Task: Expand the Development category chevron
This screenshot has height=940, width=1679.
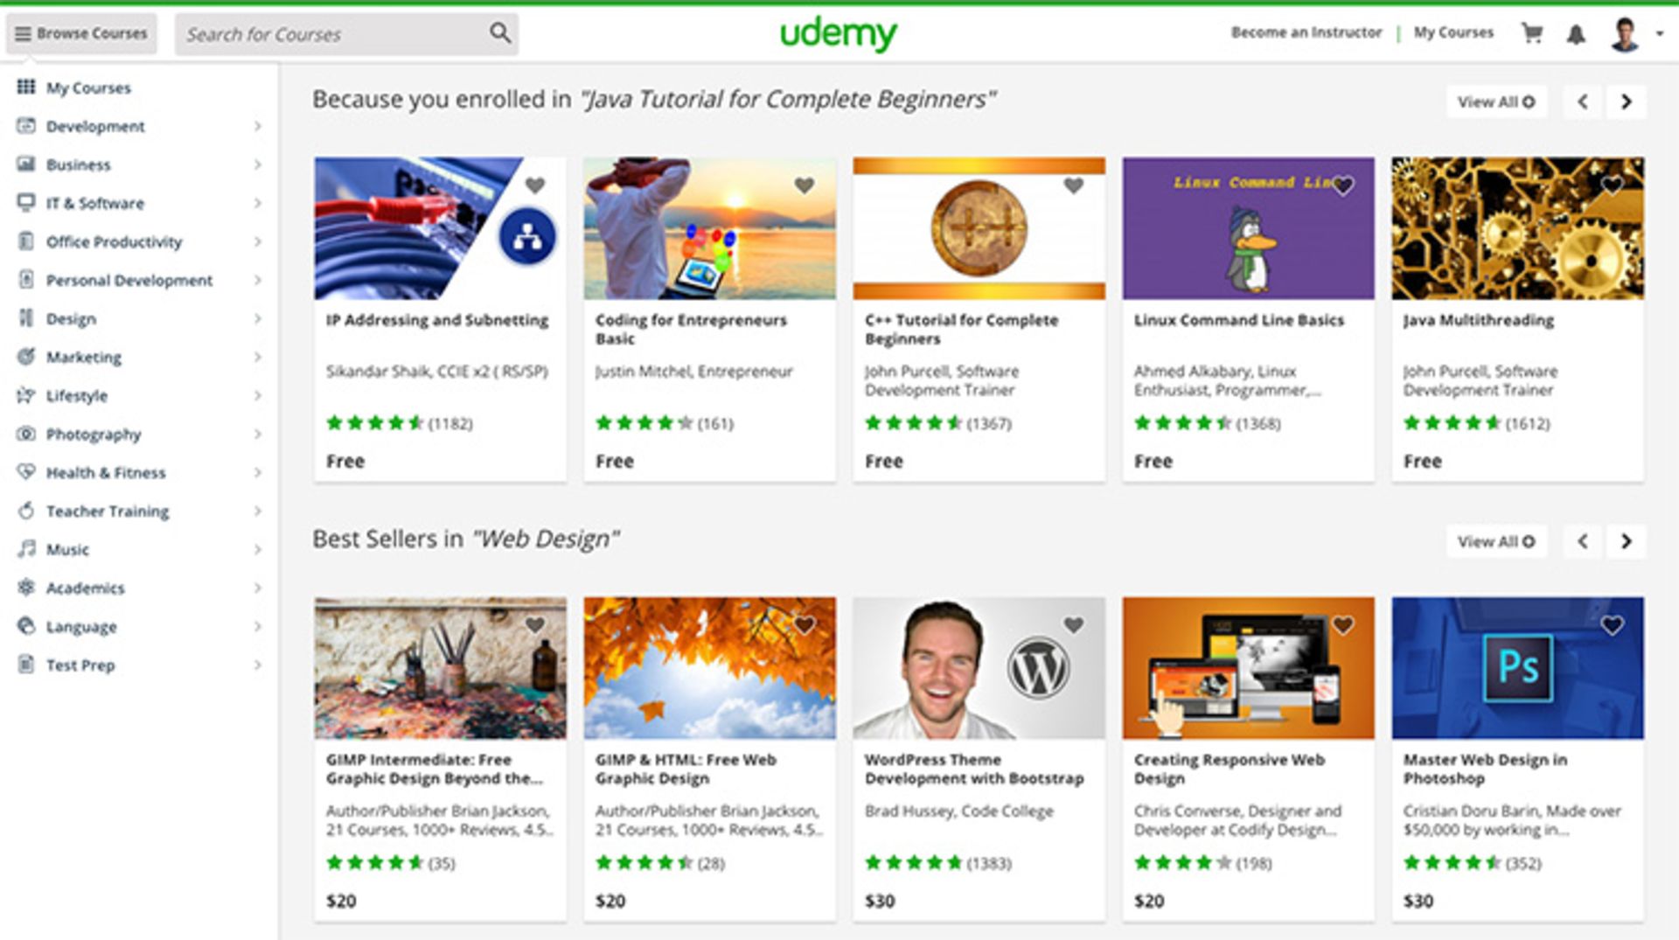Action: [257, 126]
